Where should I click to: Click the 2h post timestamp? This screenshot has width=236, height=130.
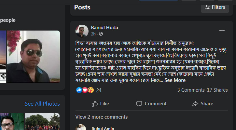(x=93, y=34)
